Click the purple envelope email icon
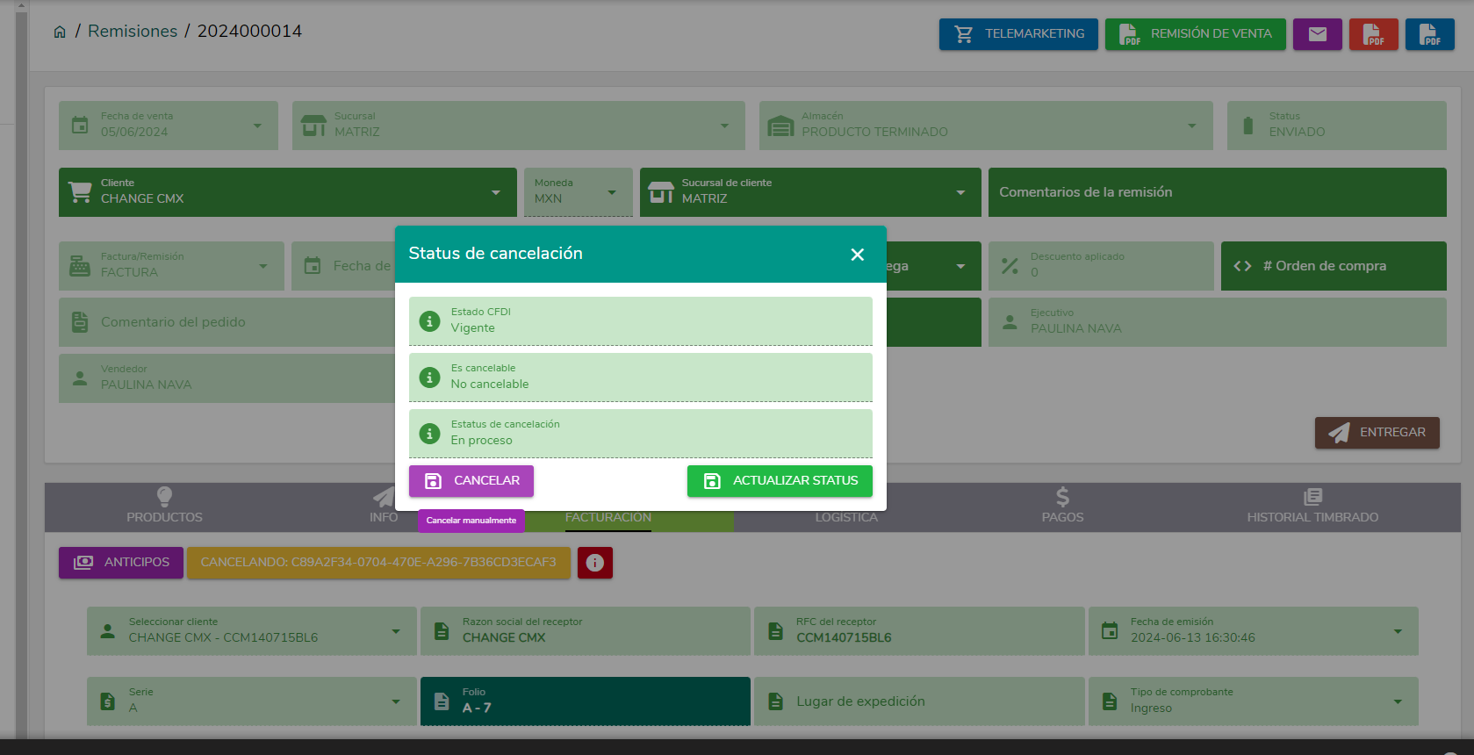The height and width of the screenshot is (755, 1474). (x=1317, y=34)
